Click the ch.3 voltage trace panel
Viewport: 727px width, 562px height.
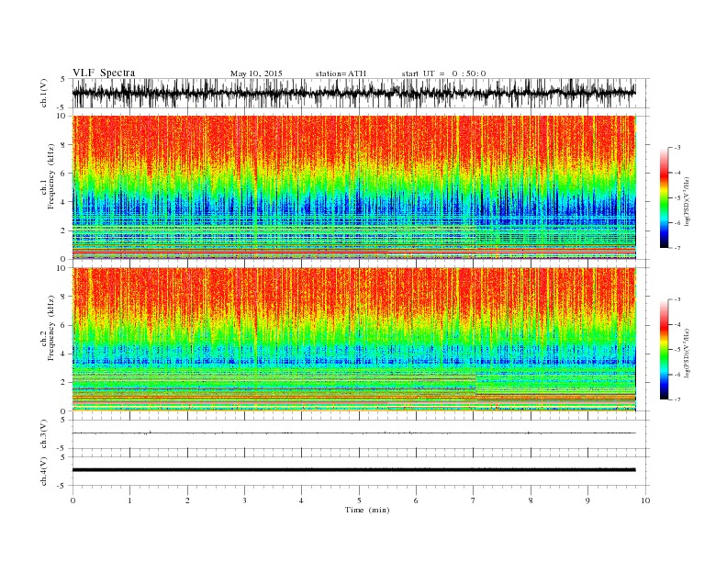[x=361, y=434]
